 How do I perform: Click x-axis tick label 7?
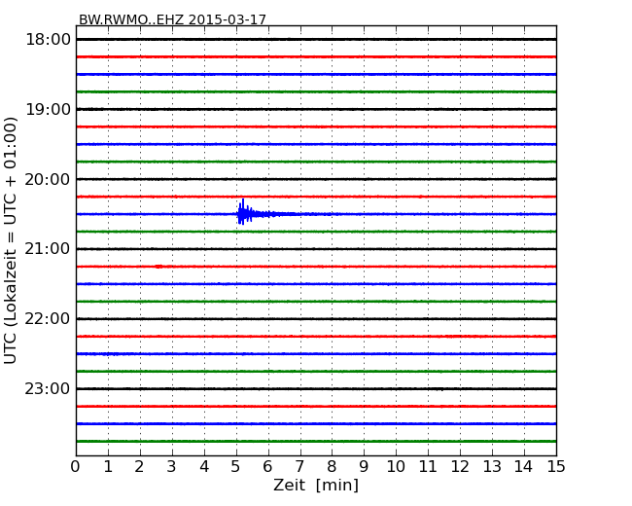click(299, 467)
